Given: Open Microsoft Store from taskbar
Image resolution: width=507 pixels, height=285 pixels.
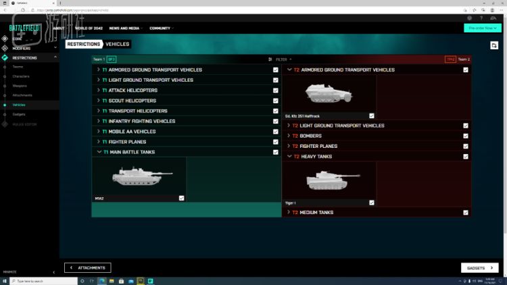Looking at the screenshot, I should pos(121,281).
